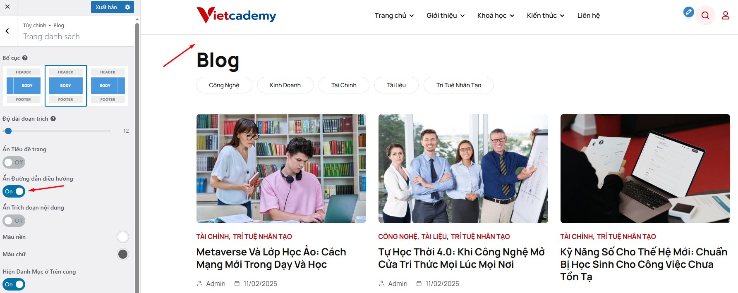This screenshot has width=738, height=293.
Task: Open the Màu chữ color swatch
Action: tap(123, 254)
